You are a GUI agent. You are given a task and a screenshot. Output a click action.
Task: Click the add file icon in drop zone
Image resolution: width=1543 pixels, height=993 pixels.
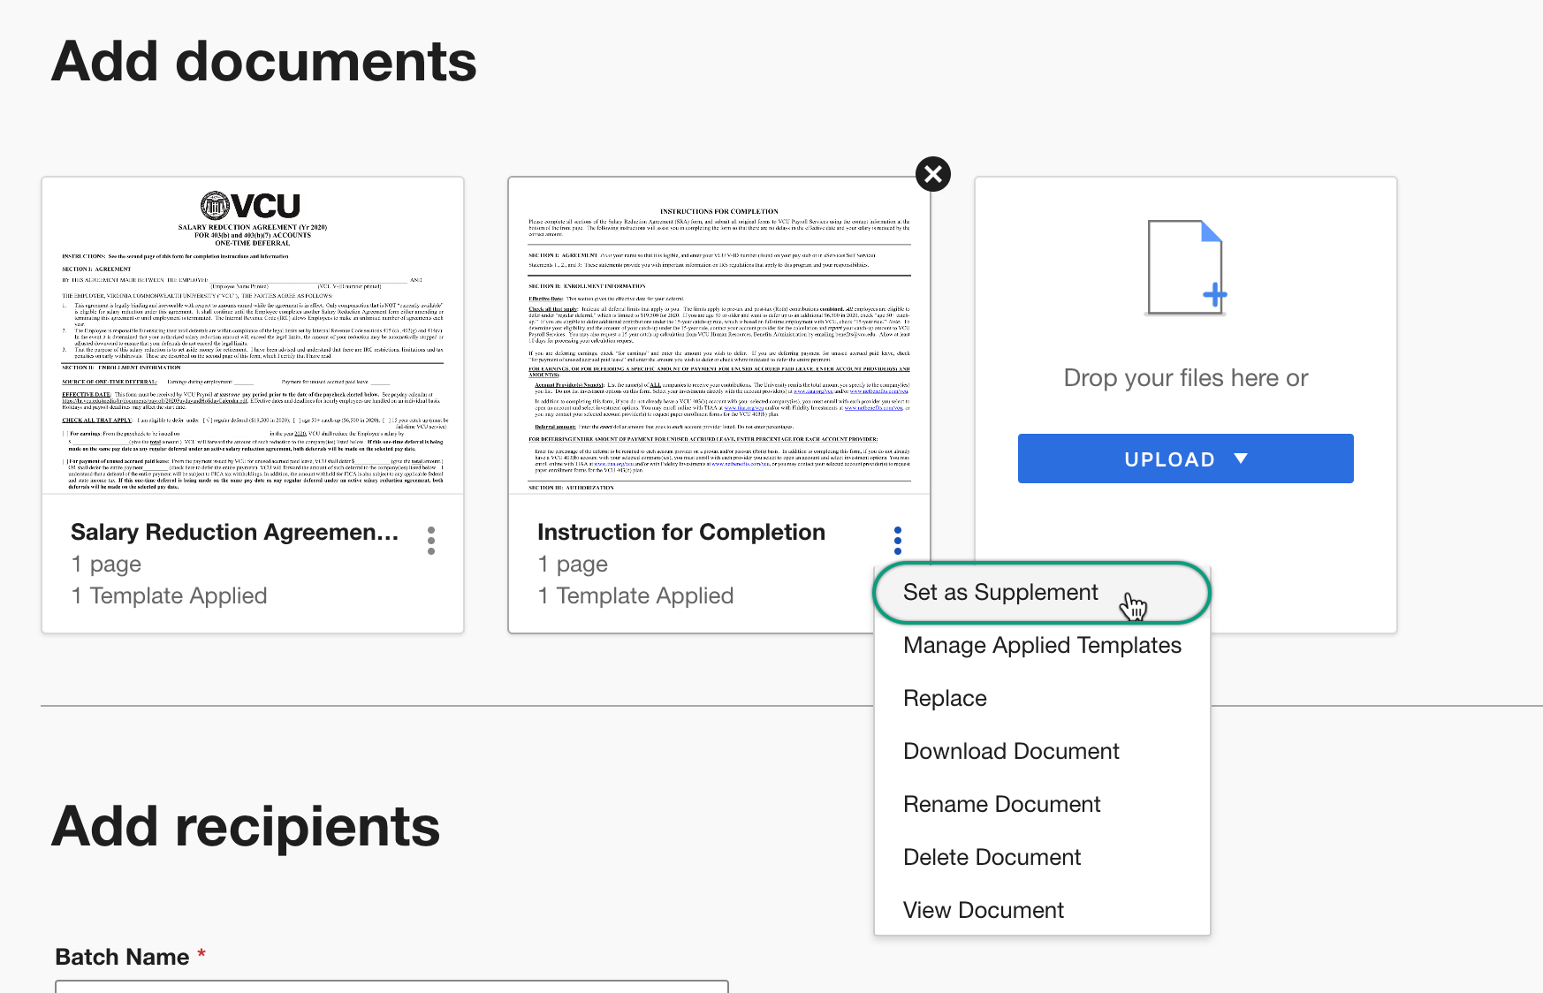(x=1186, y=268)
